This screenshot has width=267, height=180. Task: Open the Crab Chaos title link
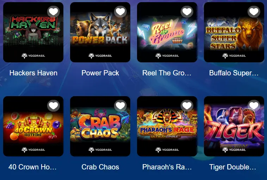(x=100, y=167)
